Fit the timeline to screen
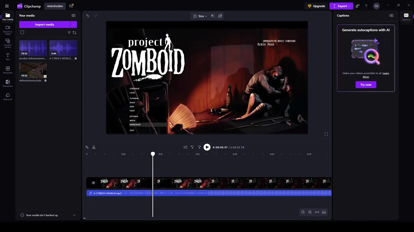 point(317,212)
